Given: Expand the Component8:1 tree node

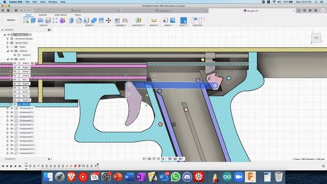Looking at the screenshot, I should pyautogui.click(x=8, y=137).
